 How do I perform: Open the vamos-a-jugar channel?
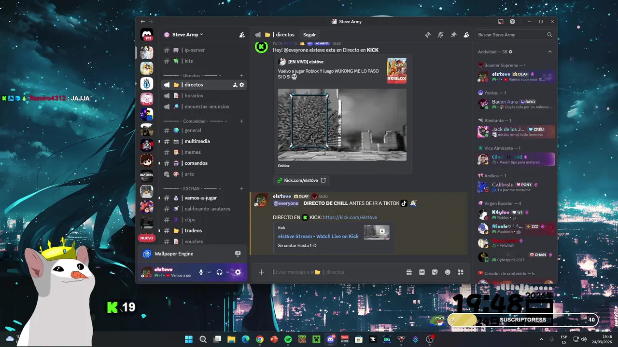[x=204, y=198]
